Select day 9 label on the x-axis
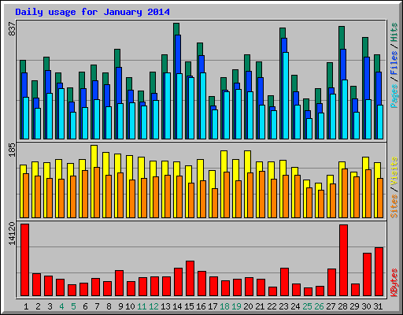Viewport: 403px width, 315px height. coord(120,306)
